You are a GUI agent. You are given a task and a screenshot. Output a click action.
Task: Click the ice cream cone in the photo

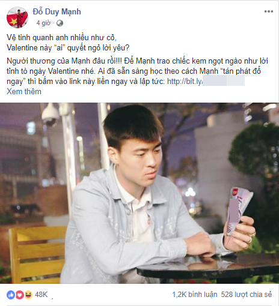(x=237, y=210)
